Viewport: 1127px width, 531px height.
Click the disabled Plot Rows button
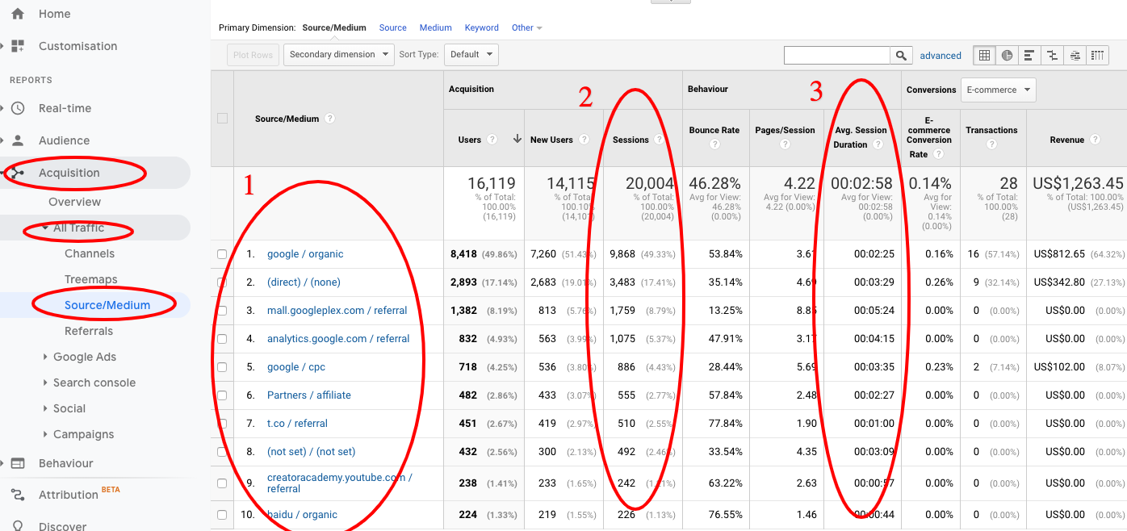[x=253, y=55]
